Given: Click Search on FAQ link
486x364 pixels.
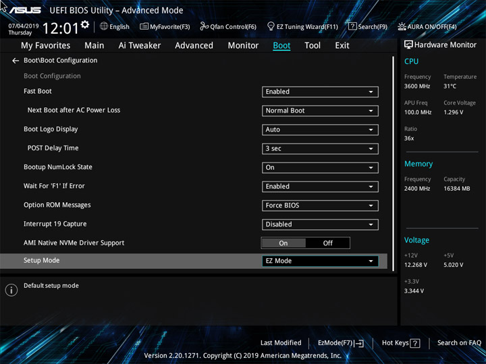Looking at the screenshot, I should 459,342.
